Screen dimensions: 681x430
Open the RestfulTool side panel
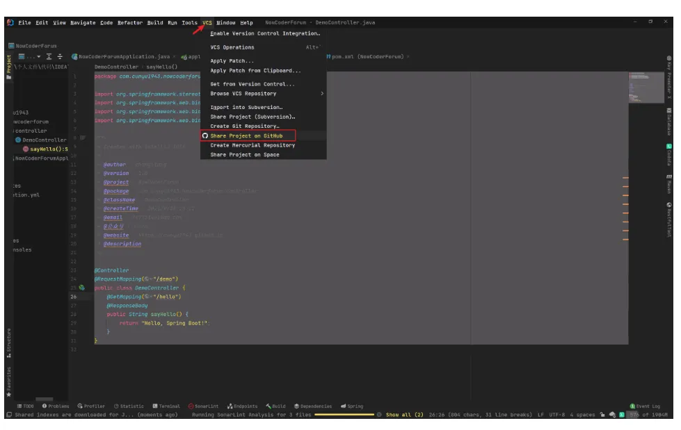[x=669, y=220]
